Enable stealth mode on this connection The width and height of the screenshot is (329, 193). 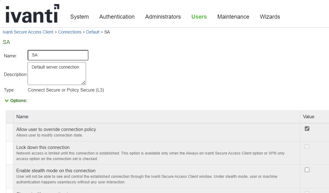pos(307,170)
